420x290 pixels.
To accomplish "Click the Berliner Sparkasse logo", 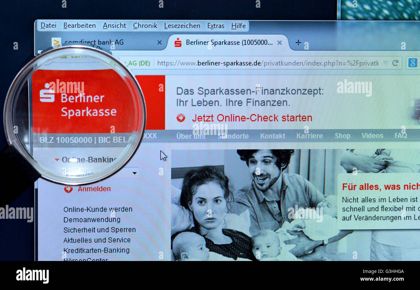I will [x=78, y=101].
